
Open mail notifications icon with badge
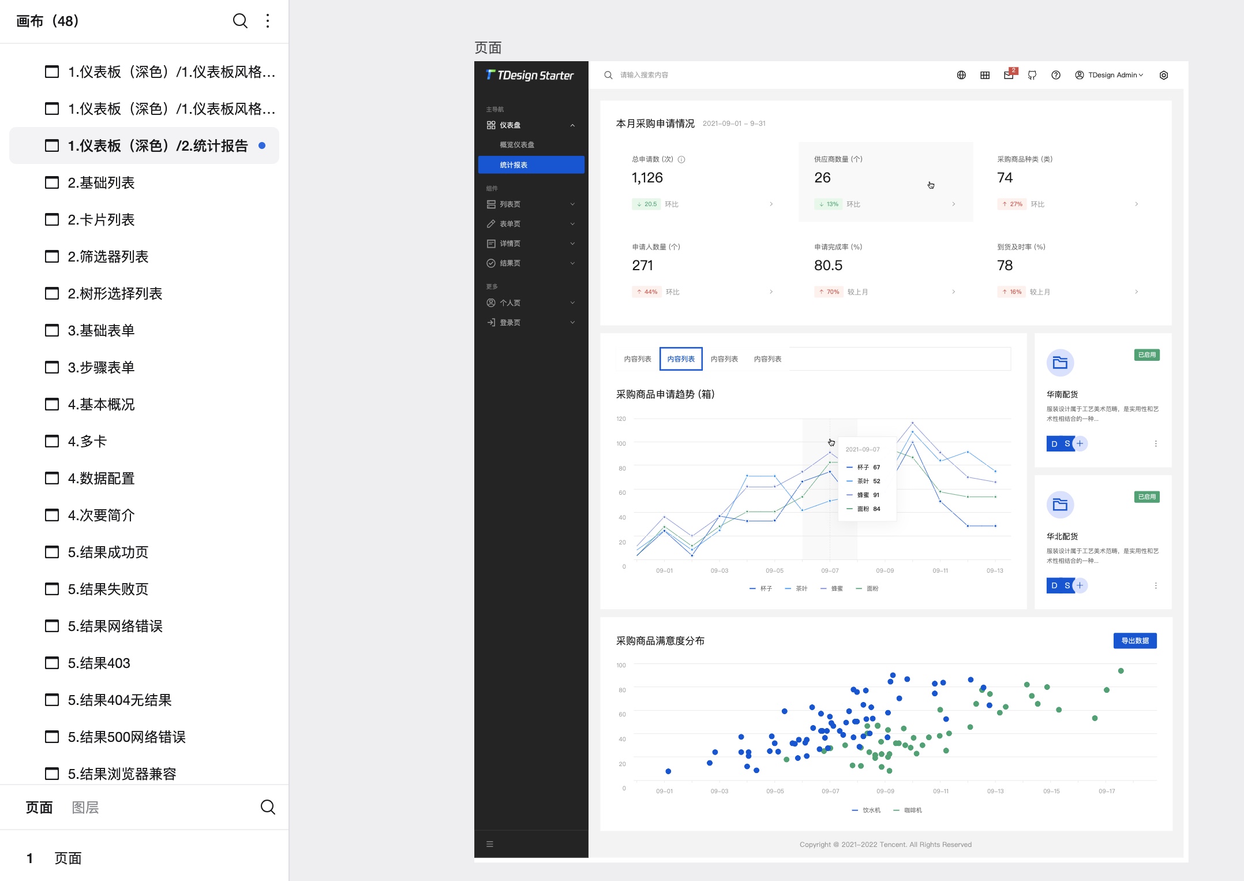coord(1009,74)
